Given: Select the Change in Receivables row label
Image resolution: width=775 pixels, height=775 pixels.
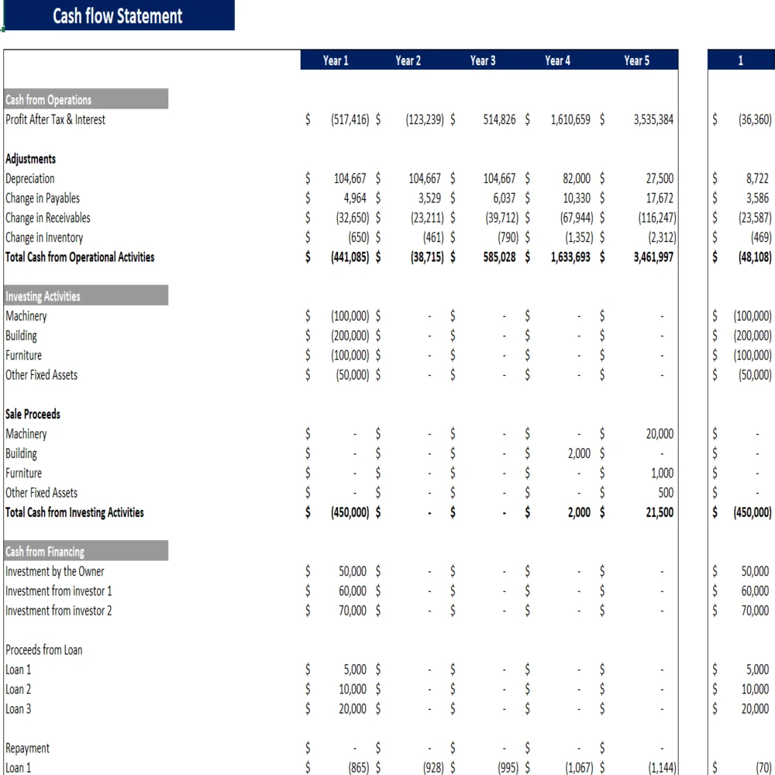Looking at the screenshot, I should (x=46, y=218).
